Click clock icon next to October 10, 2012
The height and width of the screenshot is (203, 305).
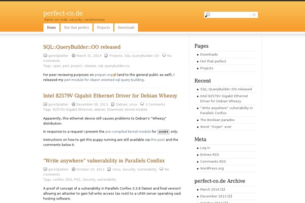click(73, 169)
